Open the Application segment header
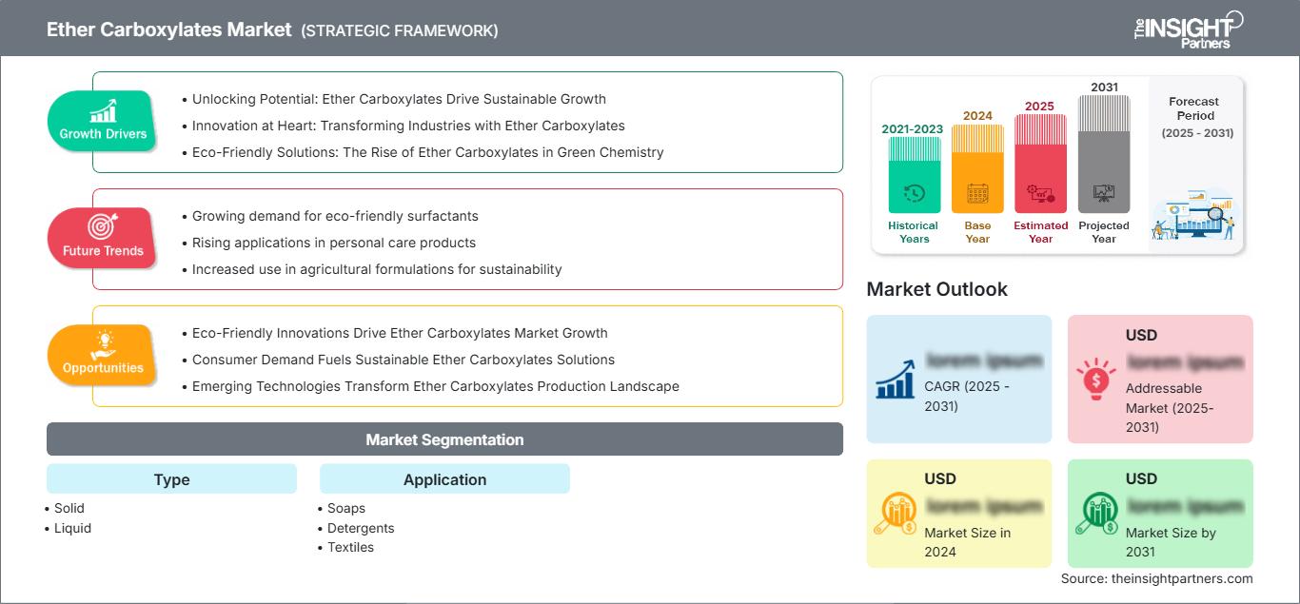The image size is (1300, 604). click(444, 479)
